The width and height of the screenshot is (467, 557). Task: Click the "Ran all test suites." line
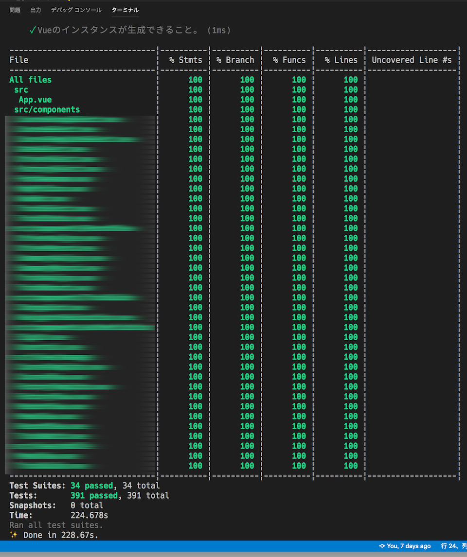coord(56,525)
